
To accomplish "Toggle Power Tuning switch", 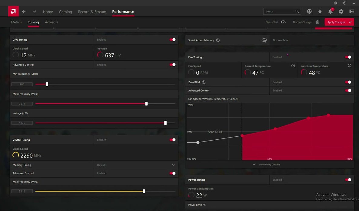I will point(348,180).
